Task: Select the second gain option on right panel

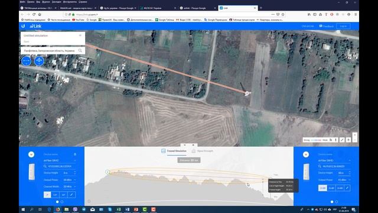Action: click(331, 188)
